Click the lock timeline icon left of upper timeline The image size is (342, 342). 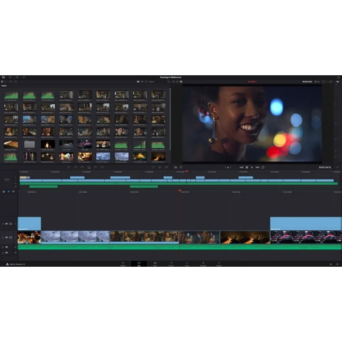tap(7, 179)
